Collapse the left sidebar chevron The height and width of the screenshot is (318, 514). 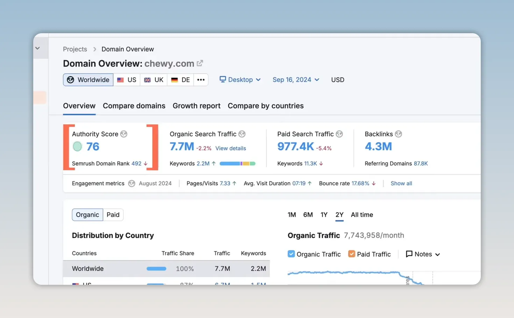[x=38, y=48]
